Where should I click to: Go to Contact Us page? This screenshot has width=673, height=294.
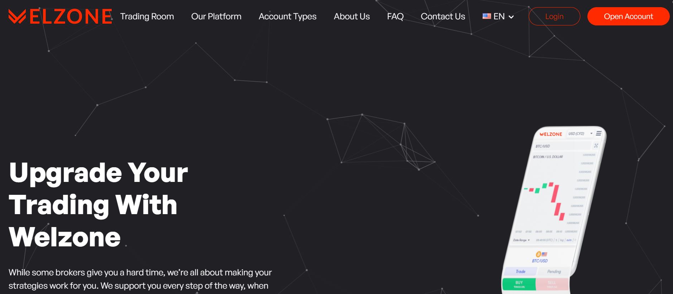click(443, 16)
